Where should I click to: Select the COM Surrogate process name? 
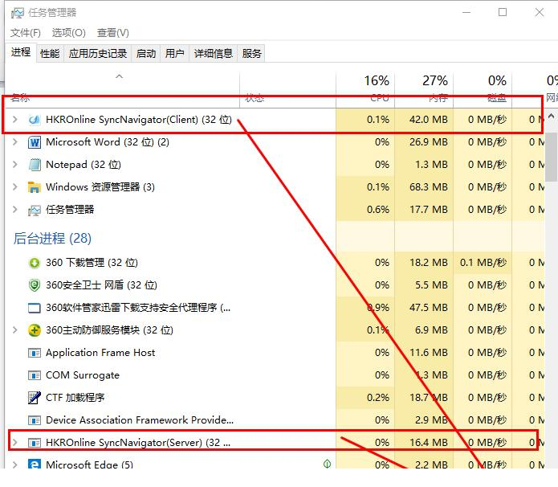(x=83, y=375)
